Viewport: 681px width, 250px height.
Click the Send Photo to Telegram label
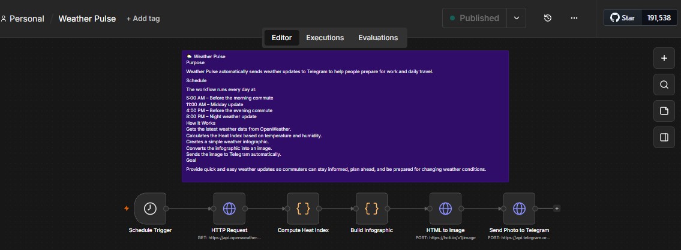520,230
